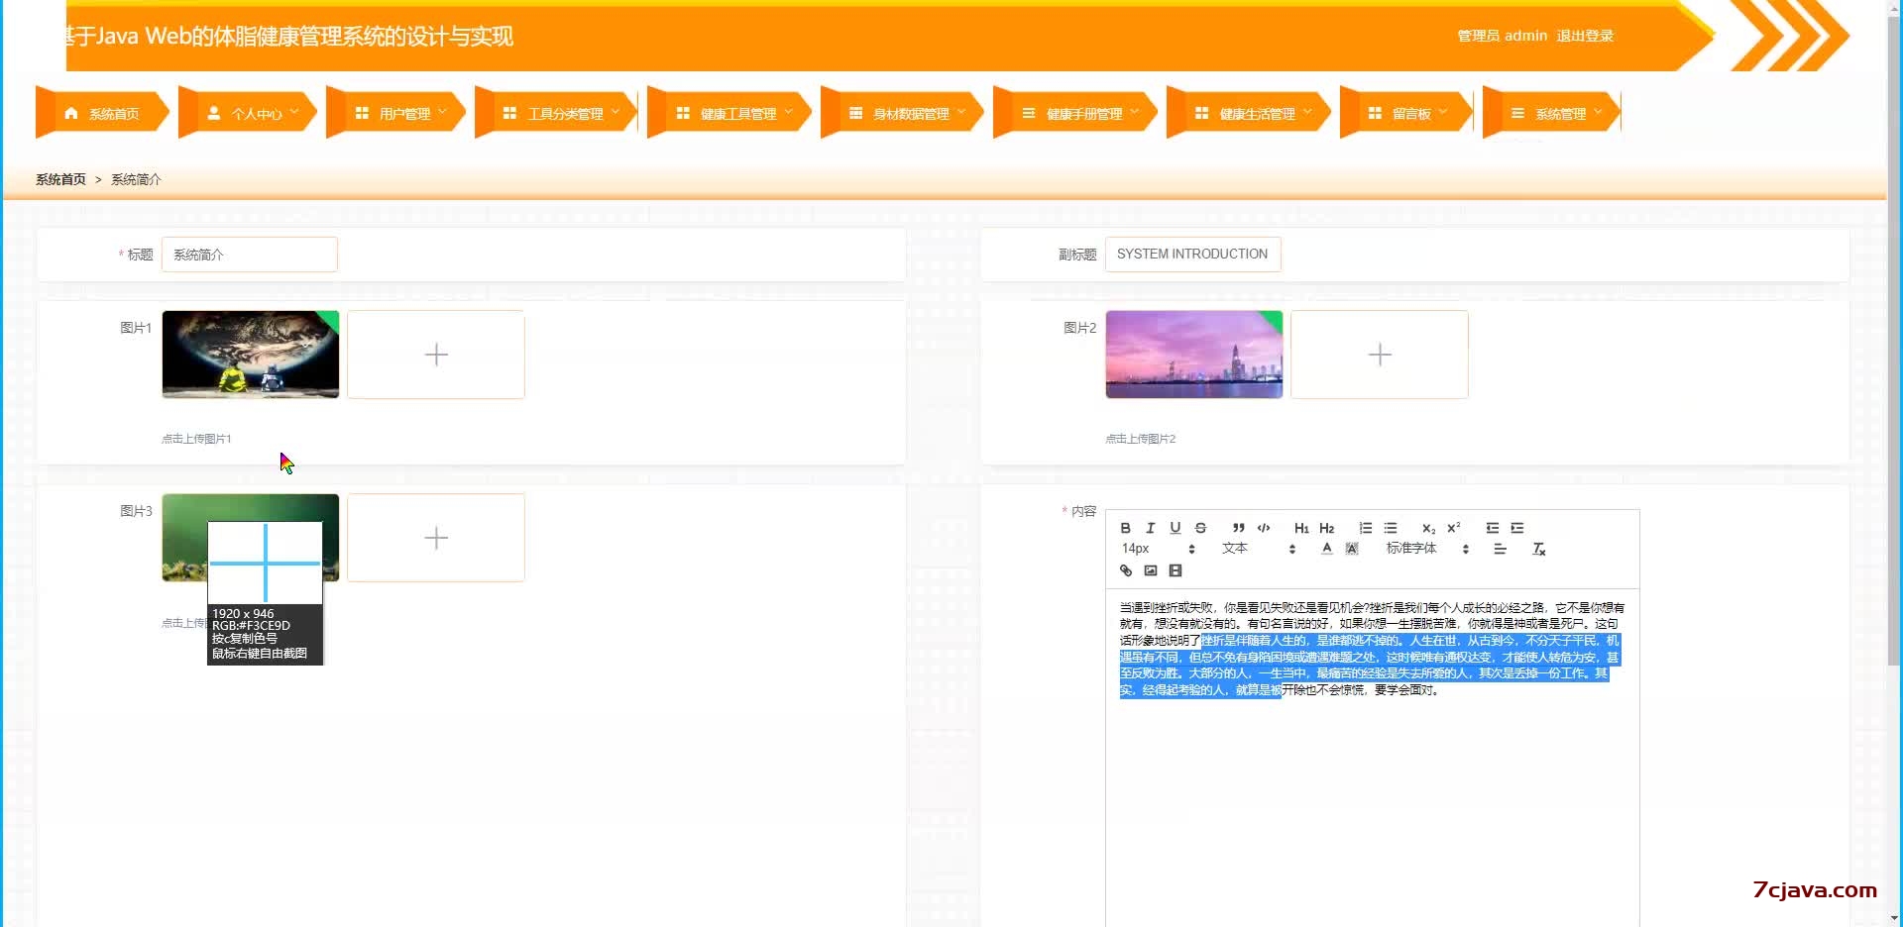Screen dimensions: 1903x927
Task: Go to 个人中心
Action: [256, 112]
